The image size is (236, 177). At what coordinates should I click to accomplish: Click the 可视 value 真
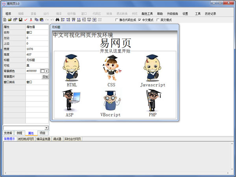[x=37, y=65]
